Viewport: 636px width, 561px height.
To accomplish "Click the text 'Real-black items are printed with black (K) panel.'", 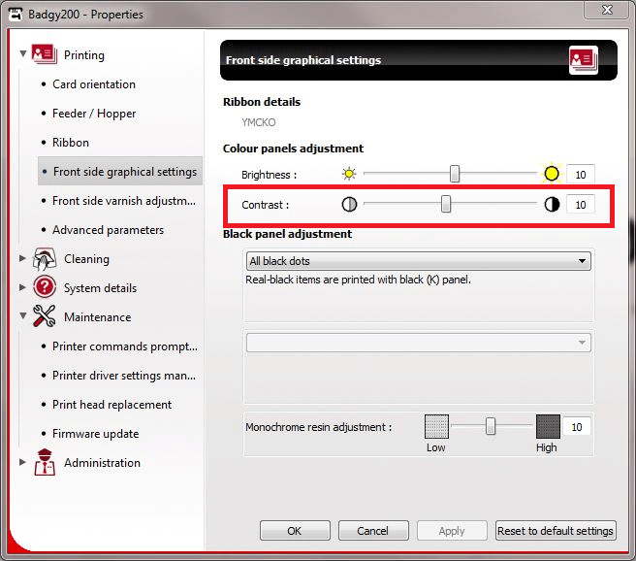I will pyautogui.click(x=358, y=280).
